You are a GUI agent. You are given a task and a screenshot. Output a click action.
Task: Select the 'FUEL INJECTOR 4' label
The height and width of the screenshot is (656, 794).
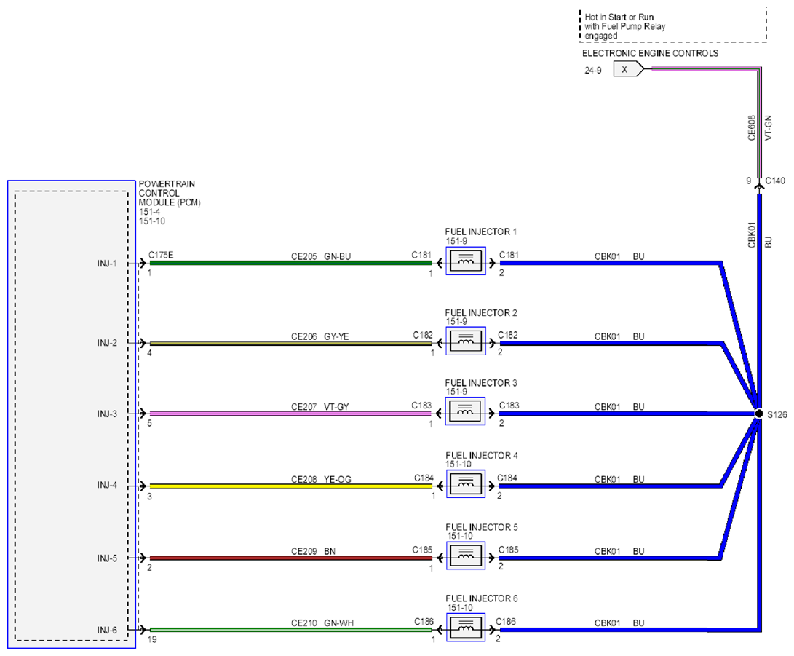[481, 455]
